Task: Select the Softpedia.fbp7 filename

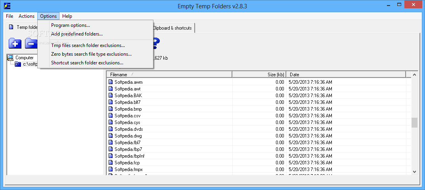Action: (x=128, y=149)
